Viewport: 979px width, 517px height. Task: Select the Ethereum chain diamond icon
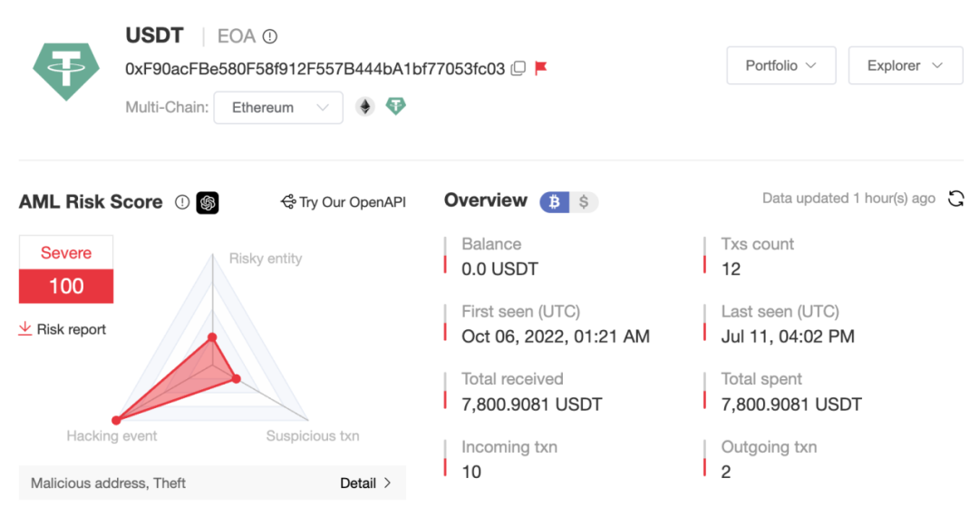point(365,107)
